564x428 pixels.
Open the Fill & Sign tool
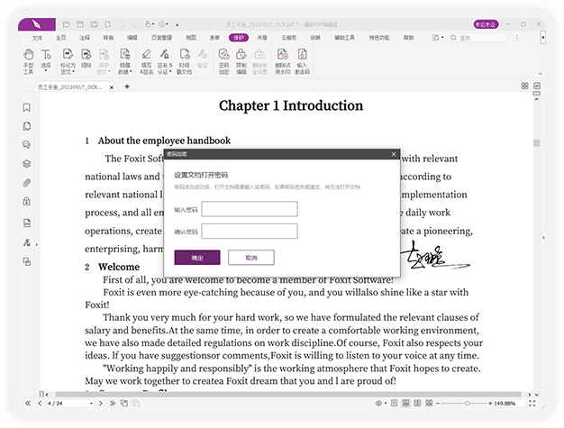pyautogui.click(x=146, y=61)
